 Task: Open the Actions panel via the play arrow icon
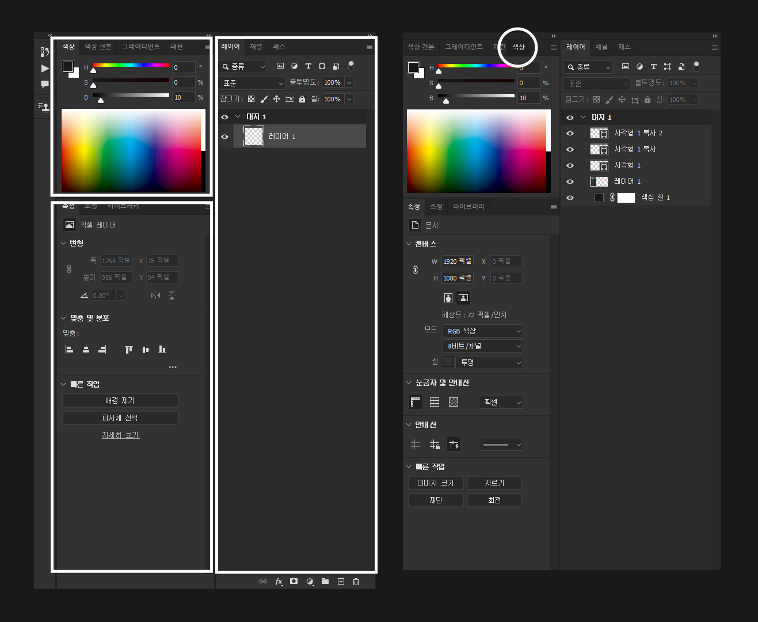pos(45,69)
